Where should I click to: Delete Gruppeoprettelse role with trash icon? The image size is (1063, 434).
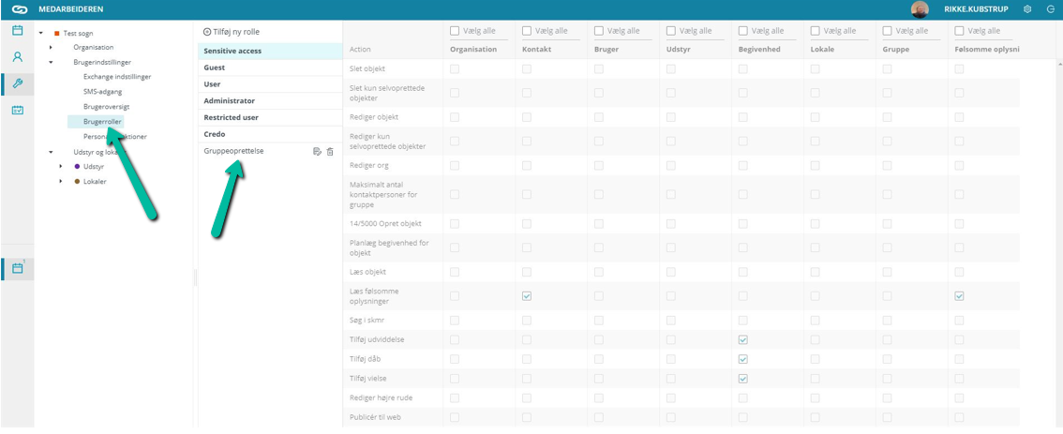(329, 152)
